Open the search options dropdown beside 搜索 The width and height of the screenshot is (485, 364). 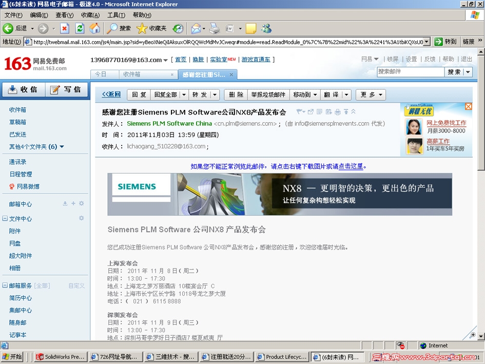point(468,72)
